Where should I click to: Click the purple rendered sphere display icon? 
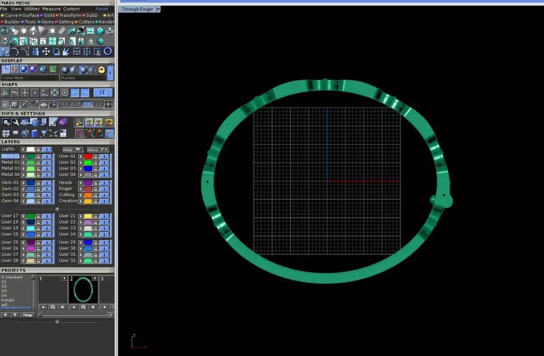[x=33, y=69]
